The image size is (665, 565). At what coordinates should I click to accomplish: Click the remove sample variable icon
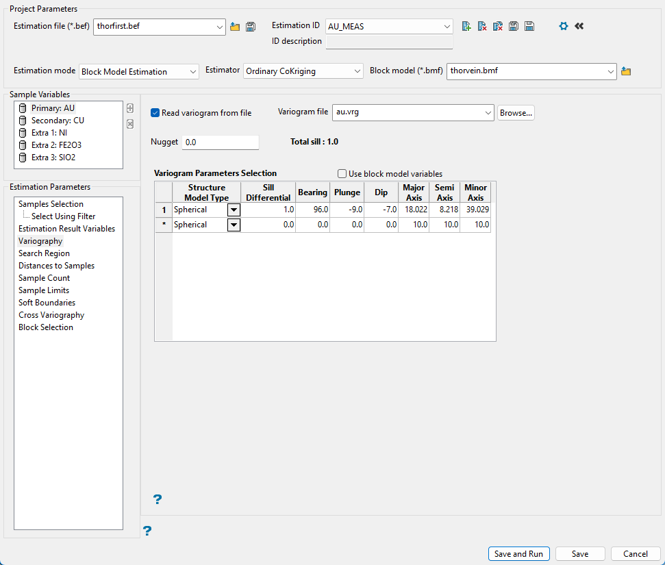pos(130,124)
